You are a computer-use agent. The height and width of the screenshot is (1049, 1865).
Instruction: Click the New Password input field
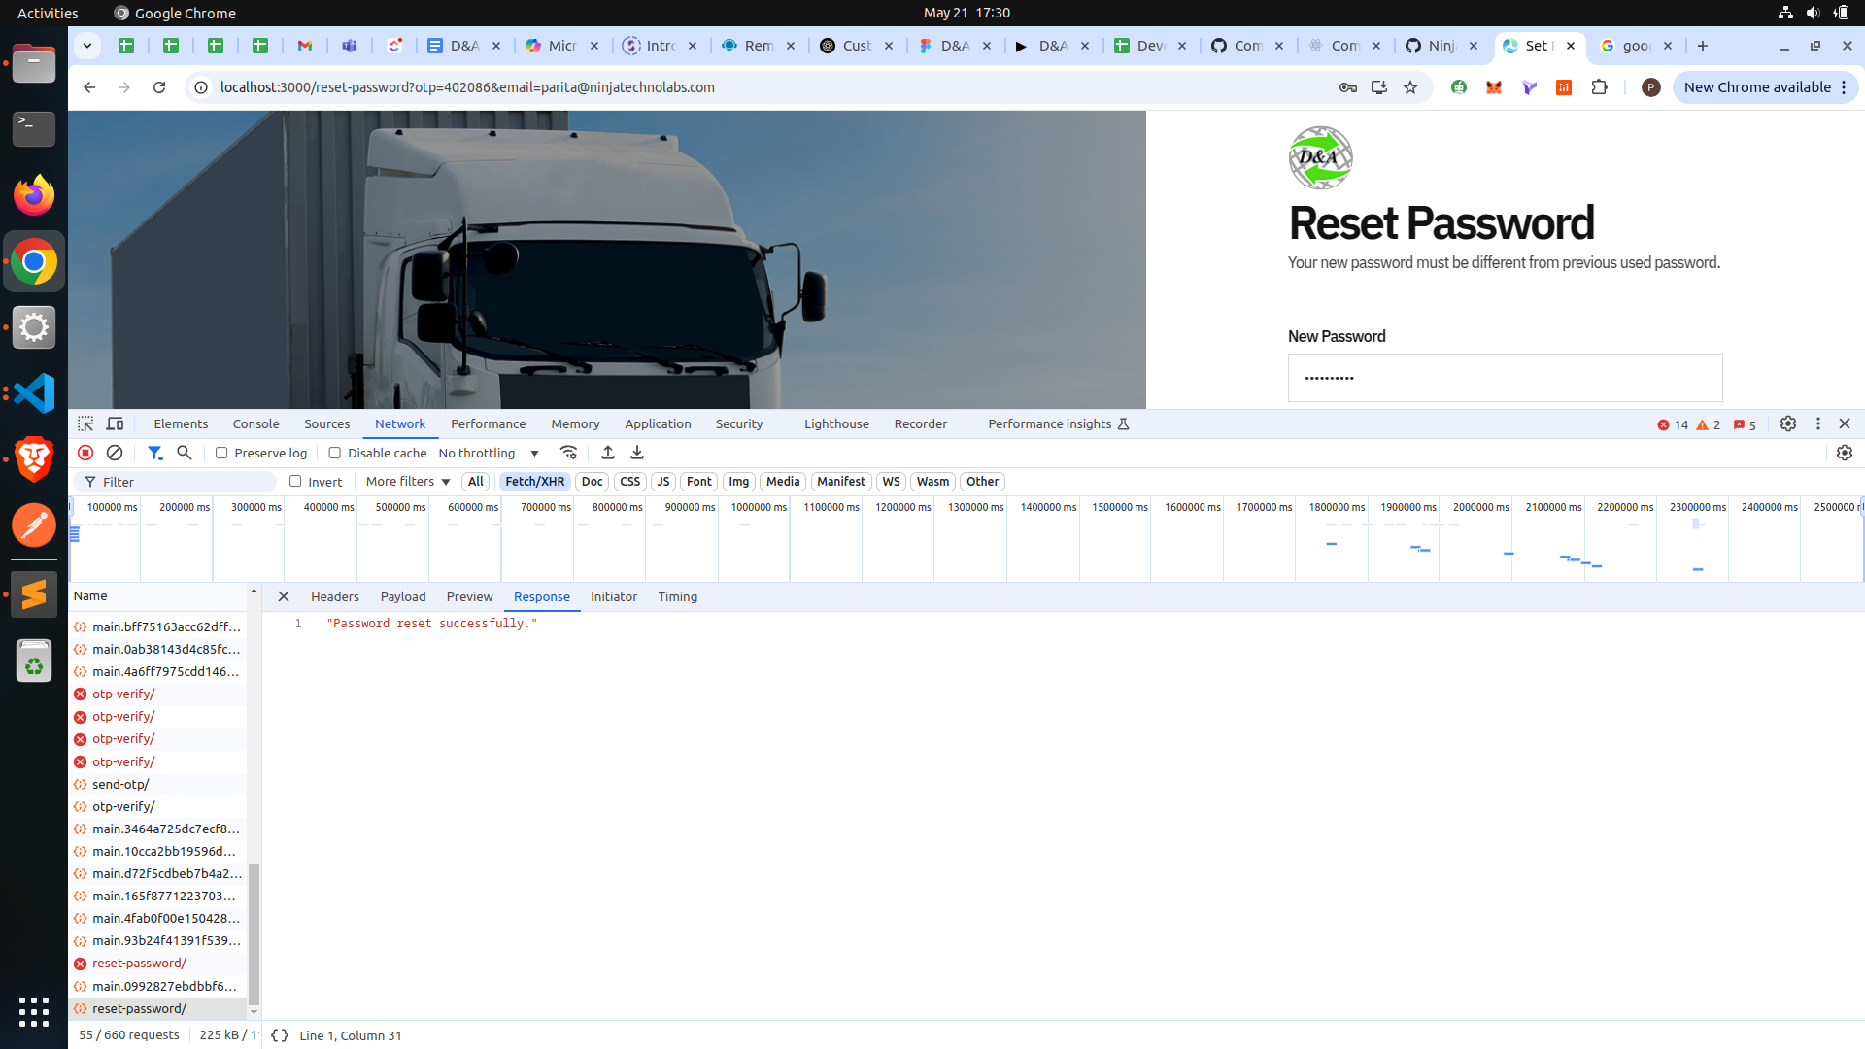[1505, 378]
